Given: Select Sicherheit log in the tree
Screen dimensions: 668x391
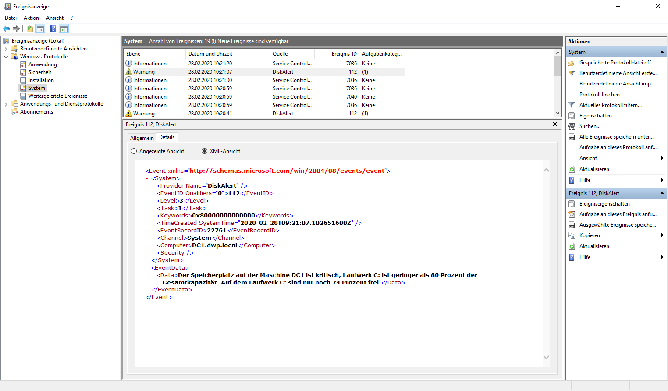Looking at the screenshot, I should point(39,72).
